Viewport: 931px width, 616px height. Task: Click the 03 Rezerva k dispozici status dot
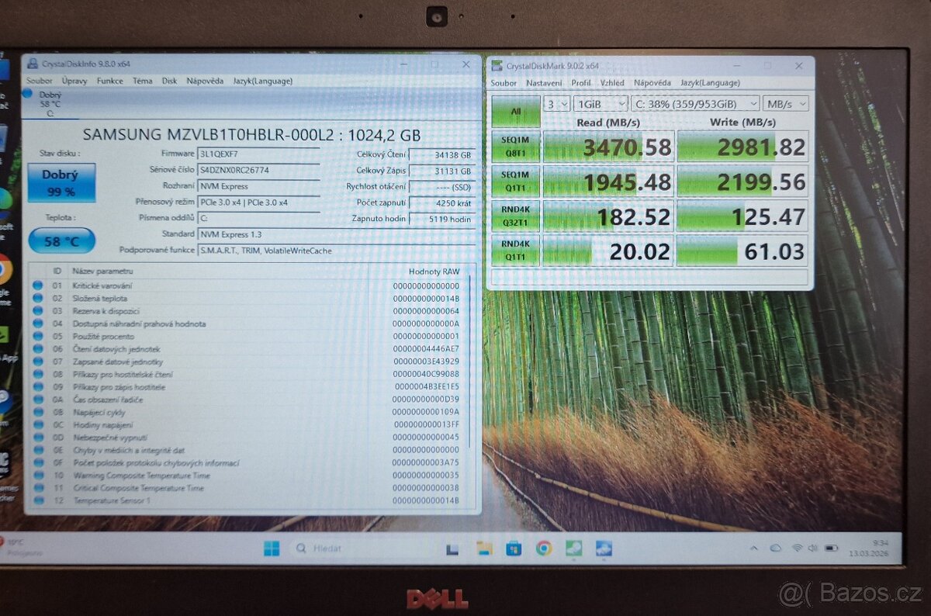(37, 311)
